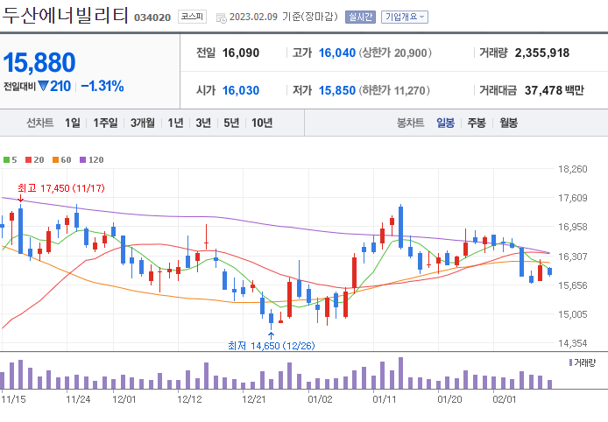Screen dimensions: 608x422
Task: Select the 1주일 line chart tab
Action: point(105,123)
